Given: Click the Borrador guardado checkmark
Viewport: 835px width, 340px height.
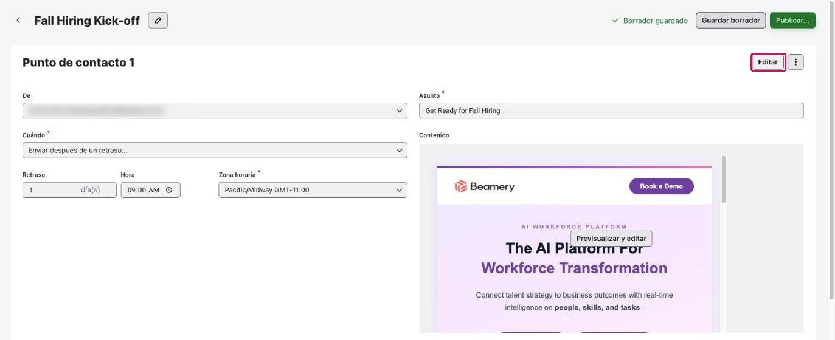Looking at the screenshot, I should click(615, 21).
